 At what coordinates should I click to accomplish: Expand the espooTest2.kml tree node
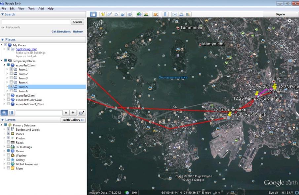(4, 95)
